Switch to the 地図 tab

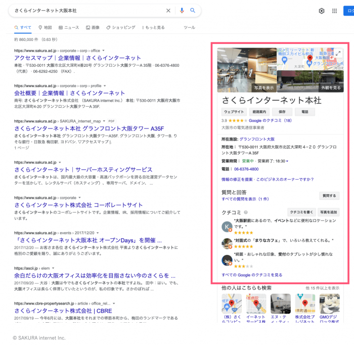[x=45, y=27]
